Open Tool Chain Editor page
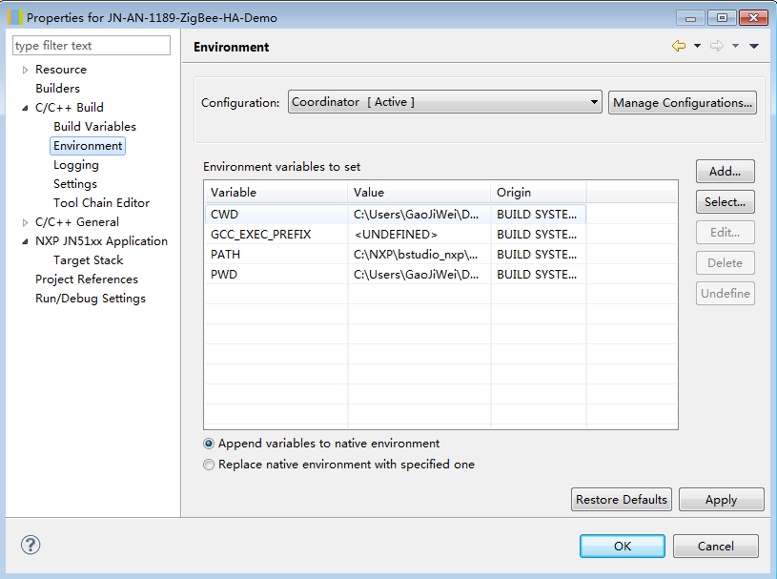 click(x=101, y=203)
